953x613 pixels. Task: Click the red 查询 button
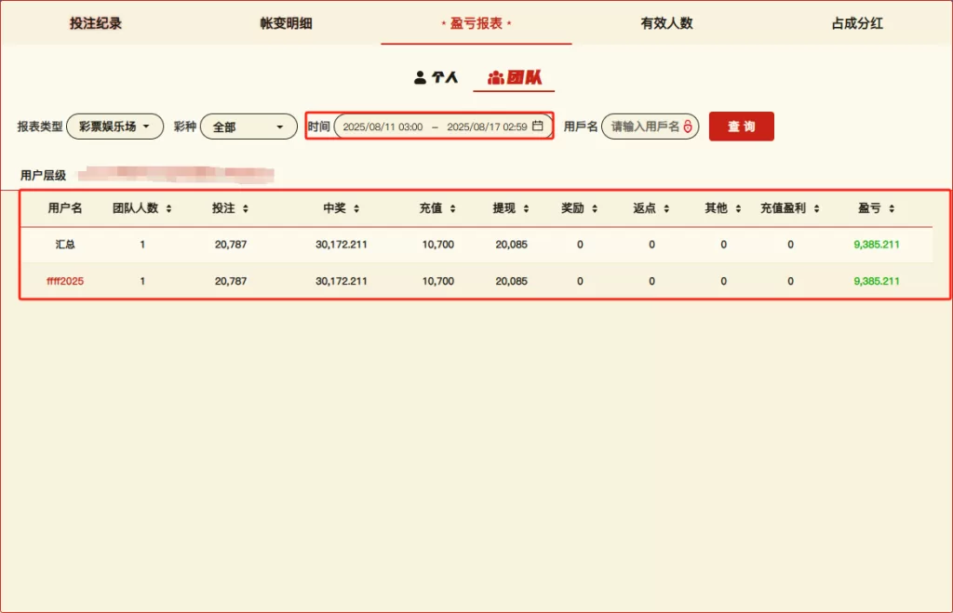pos(742,127)
